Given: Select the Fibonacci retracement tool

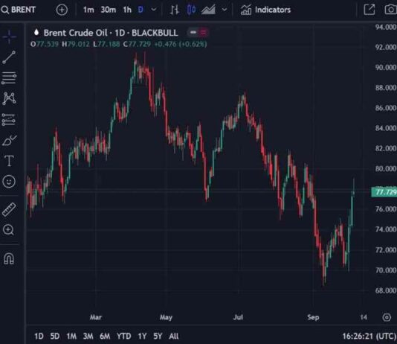Looking at the screenshot, I should (9, 78).
